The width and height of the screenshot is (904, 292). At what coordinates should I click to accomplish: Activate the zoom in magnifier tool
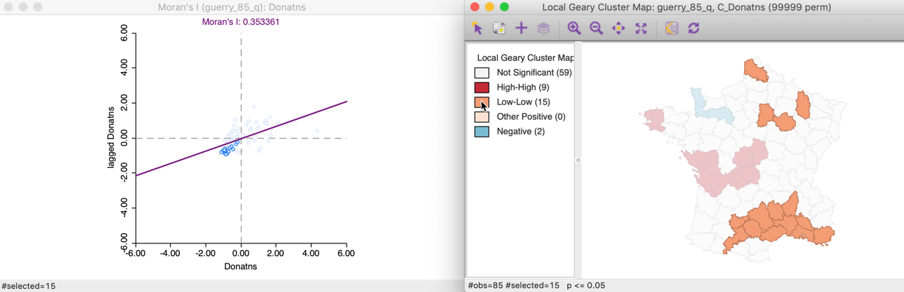pyautogui.click(x=574, y=28)
